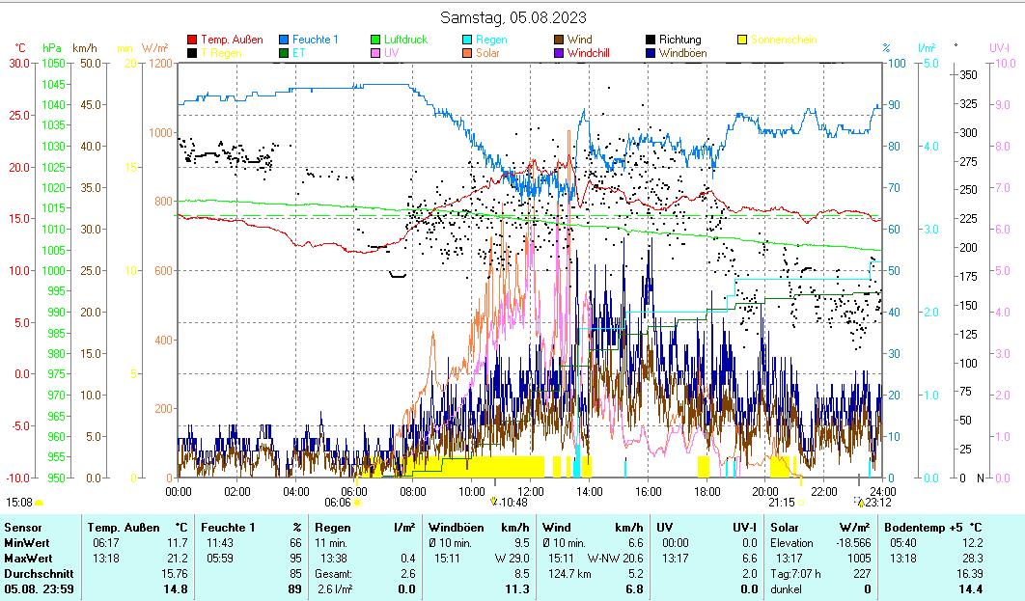Click the MaxWert row label

pyautogui.click(x=27, y=559)
